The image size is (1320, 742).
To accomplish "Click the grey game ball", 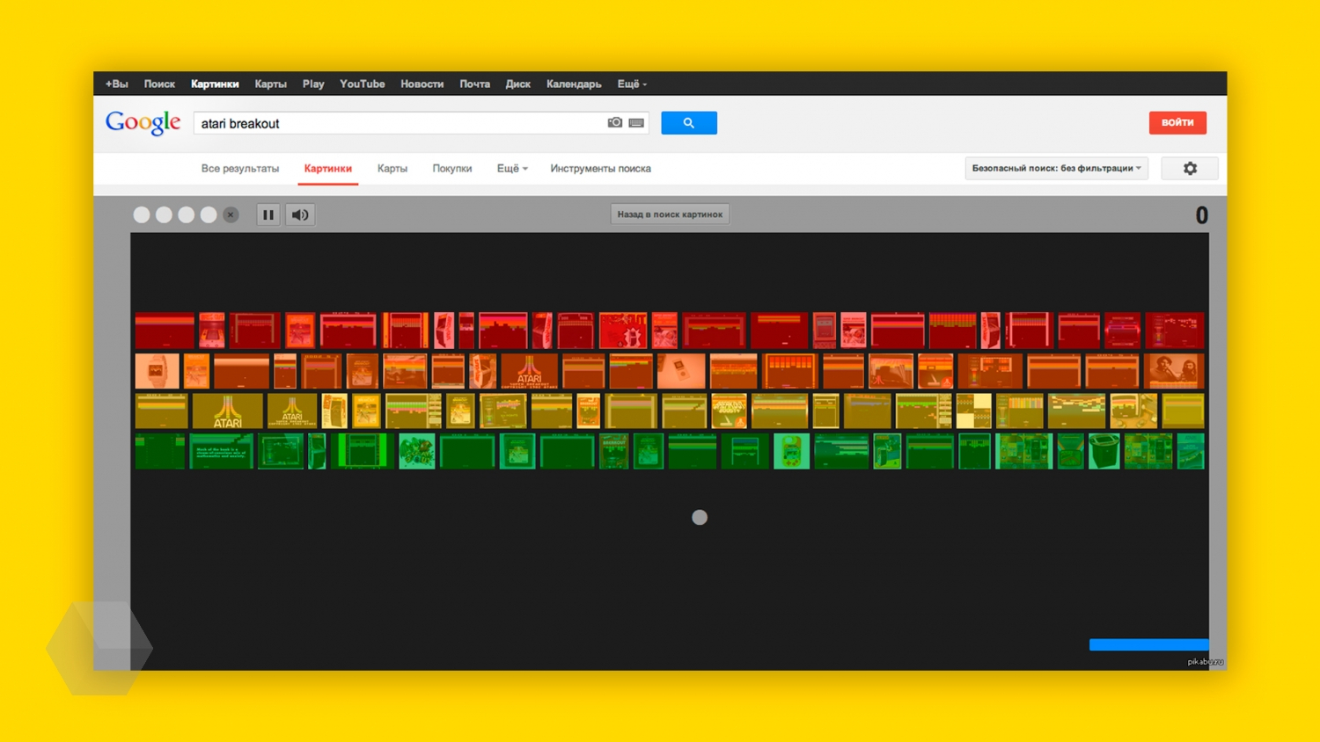I will (x=700, y=518).
